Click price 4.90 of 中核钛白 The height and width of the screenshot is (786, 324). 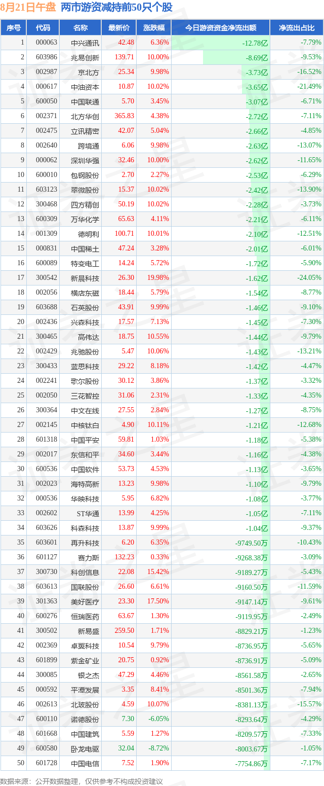[128, 425]
